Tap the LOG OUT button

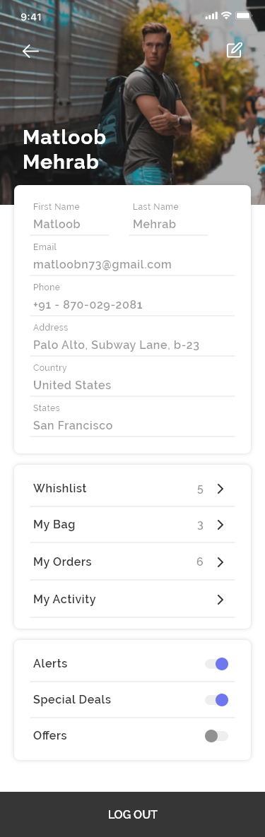[x=133, y=814]
